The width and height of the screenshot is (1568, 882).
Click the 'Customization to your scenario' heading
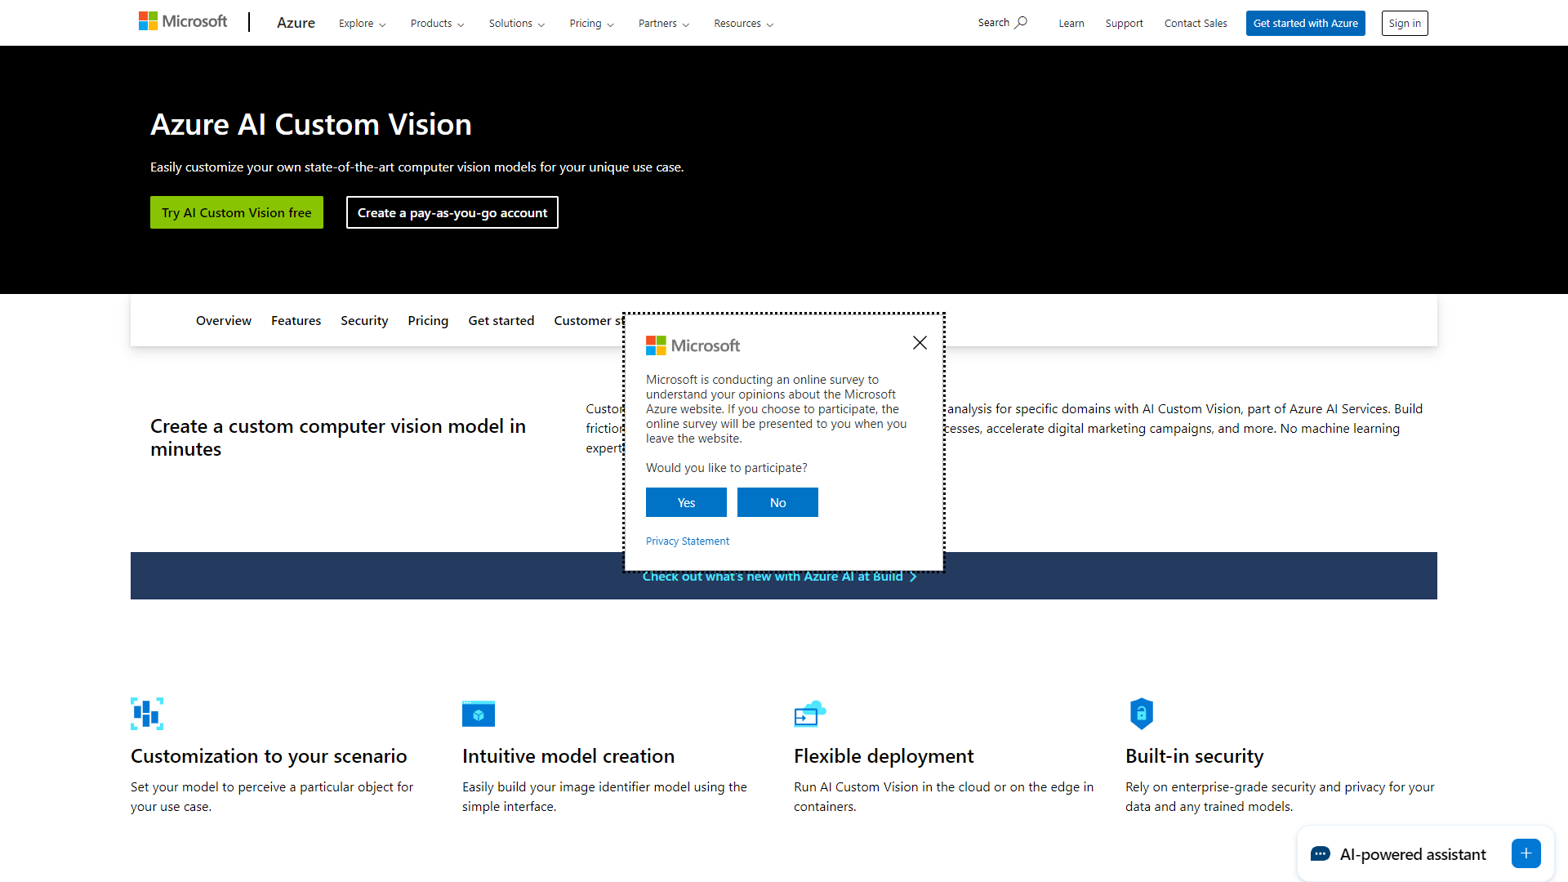coord(269,756)
